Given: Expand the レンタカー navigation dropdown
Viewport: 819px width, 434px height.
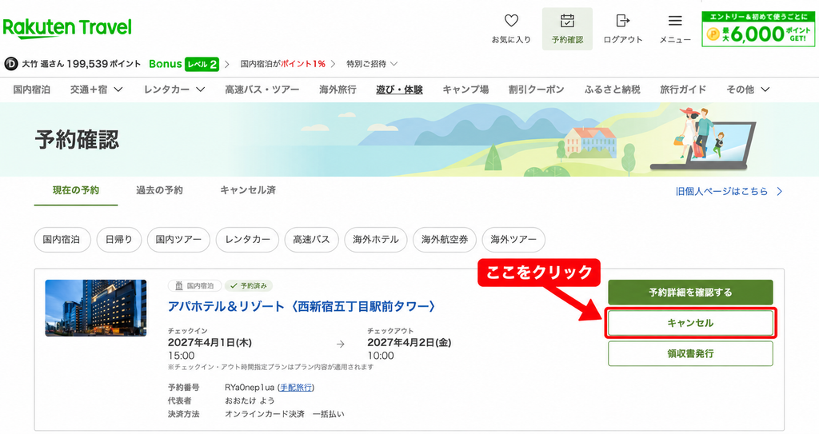Looking at the screenshot, I should tap(174, 90).
